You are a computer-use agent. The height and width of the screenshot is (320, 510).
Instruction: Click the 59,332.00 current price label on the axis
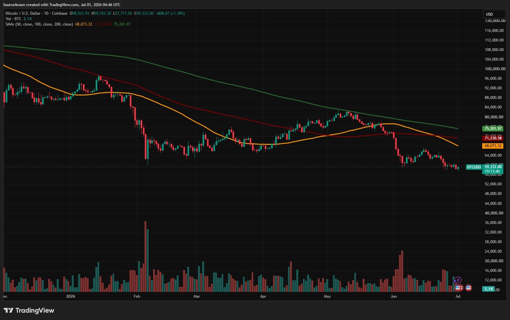(493, 167)
